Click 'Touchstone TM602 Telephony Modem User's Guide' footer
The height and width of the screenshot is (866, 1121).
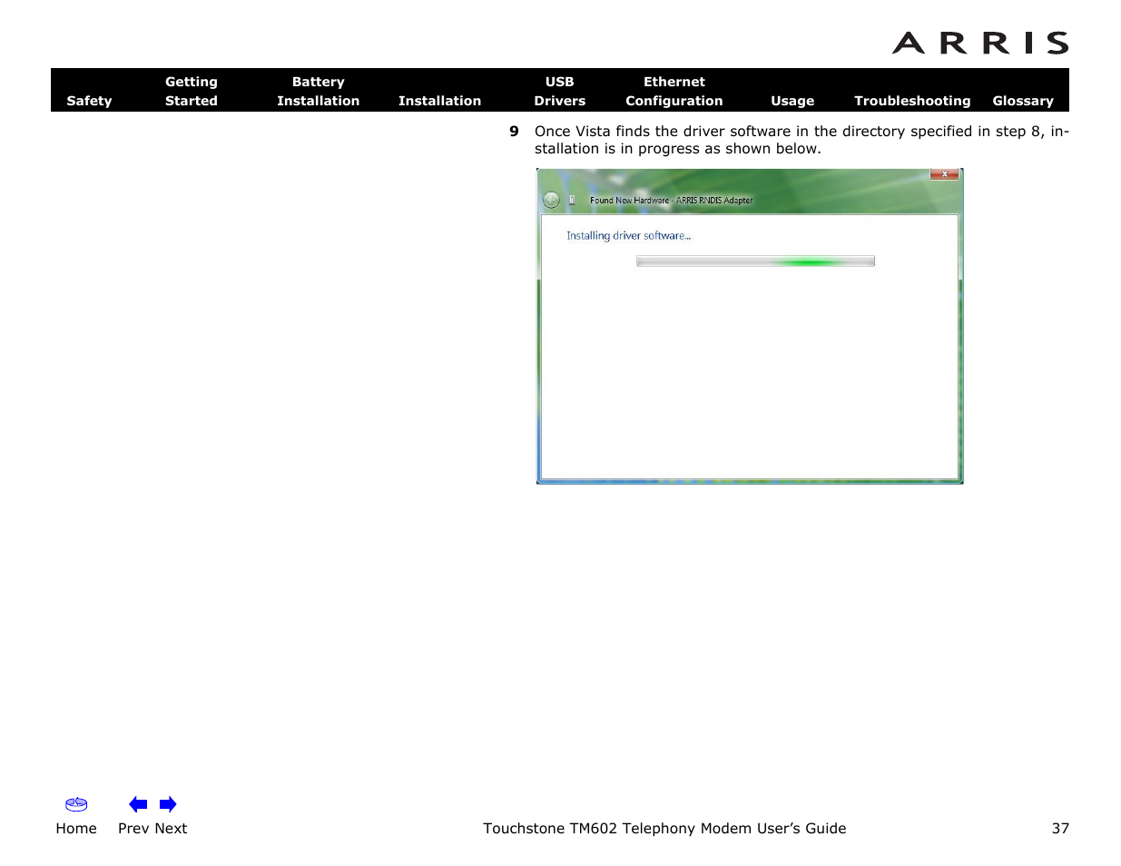pyautogui.click(x=664, y=828)
